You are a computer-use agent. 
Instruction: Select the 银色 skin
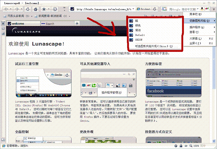(155, 25)
